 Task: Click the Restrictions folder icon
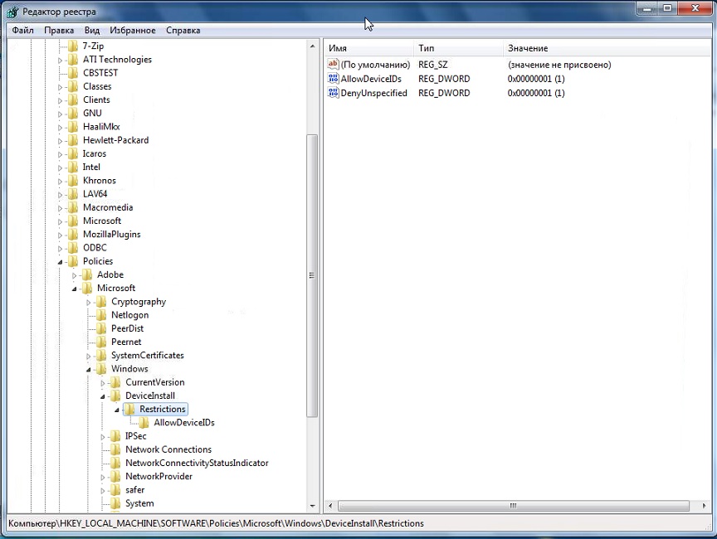click(x=130, y=409)
